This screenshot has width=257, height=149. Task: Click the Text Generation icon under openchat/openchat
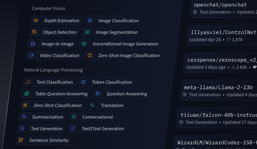(x=195, y=12)
